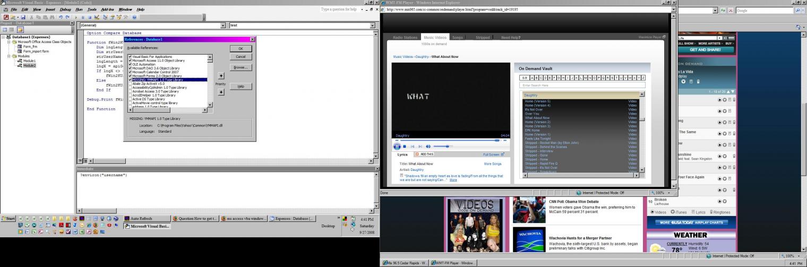Click the Immediate window text area
Image resolution: width=807 pixels, height=267 pixels.
[225, 191]
